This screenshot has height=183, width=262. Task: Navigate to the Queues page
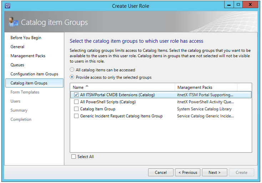(17, 65)
